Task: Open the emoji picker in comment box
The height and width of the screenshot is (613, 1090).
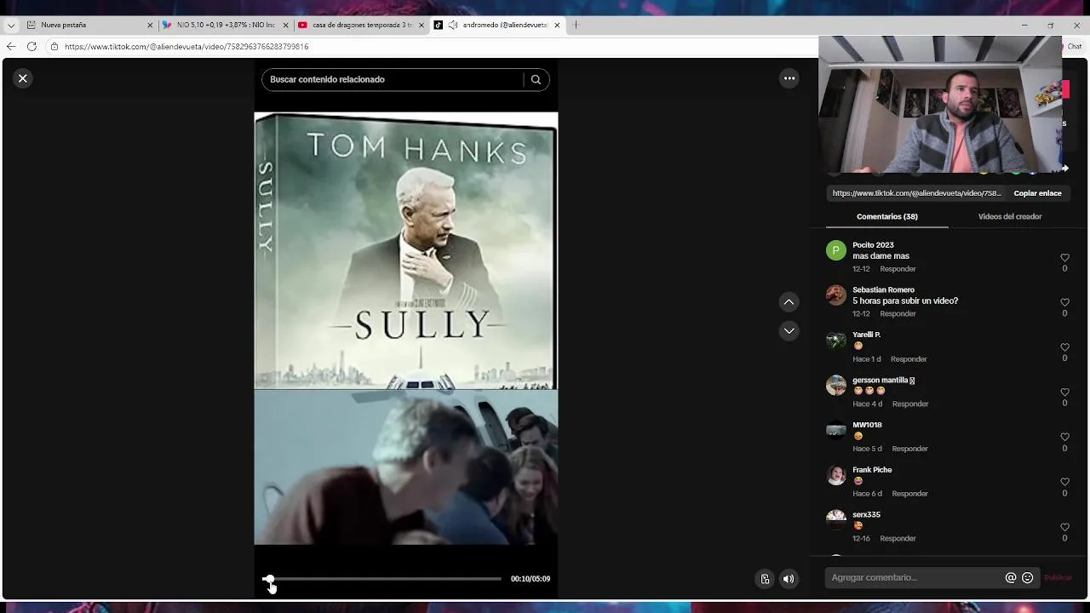Action: click(x=1028, y=577)
